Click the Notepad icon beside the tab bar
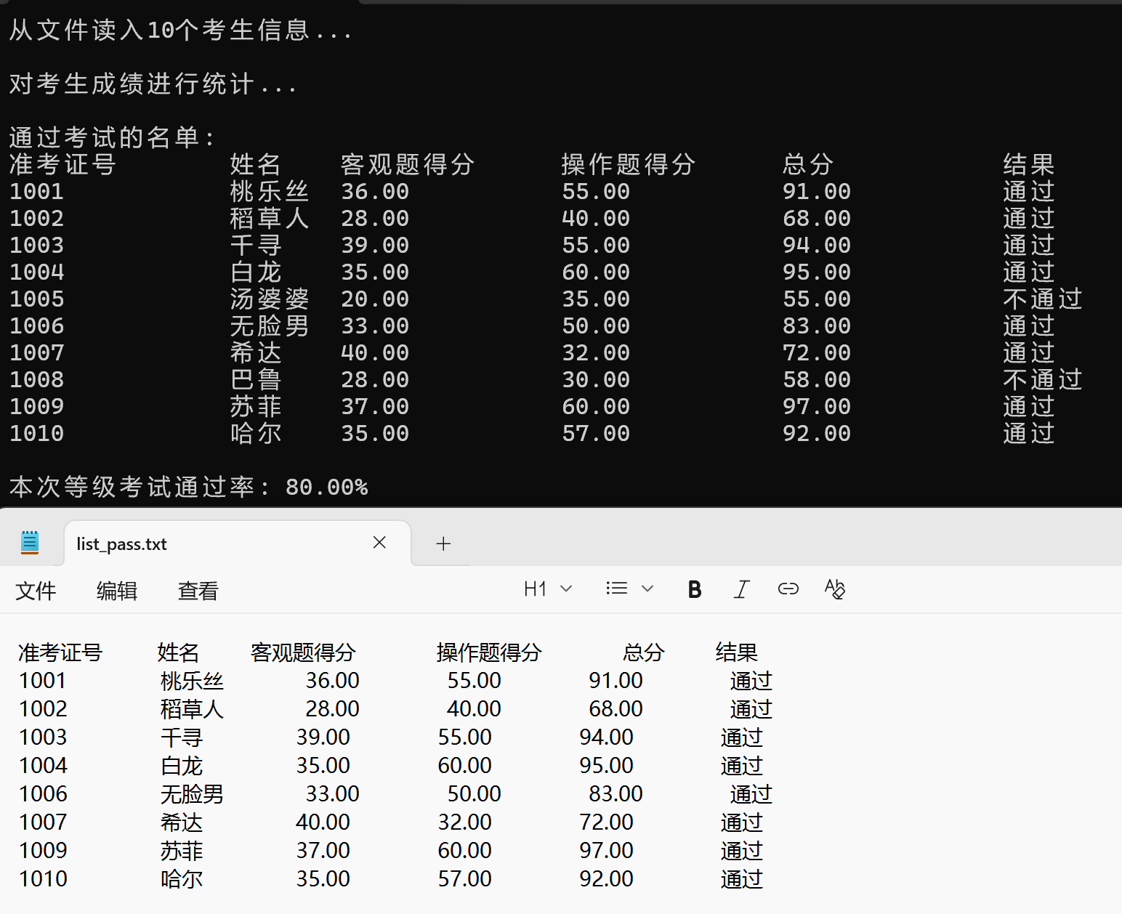 coord(30,541)
